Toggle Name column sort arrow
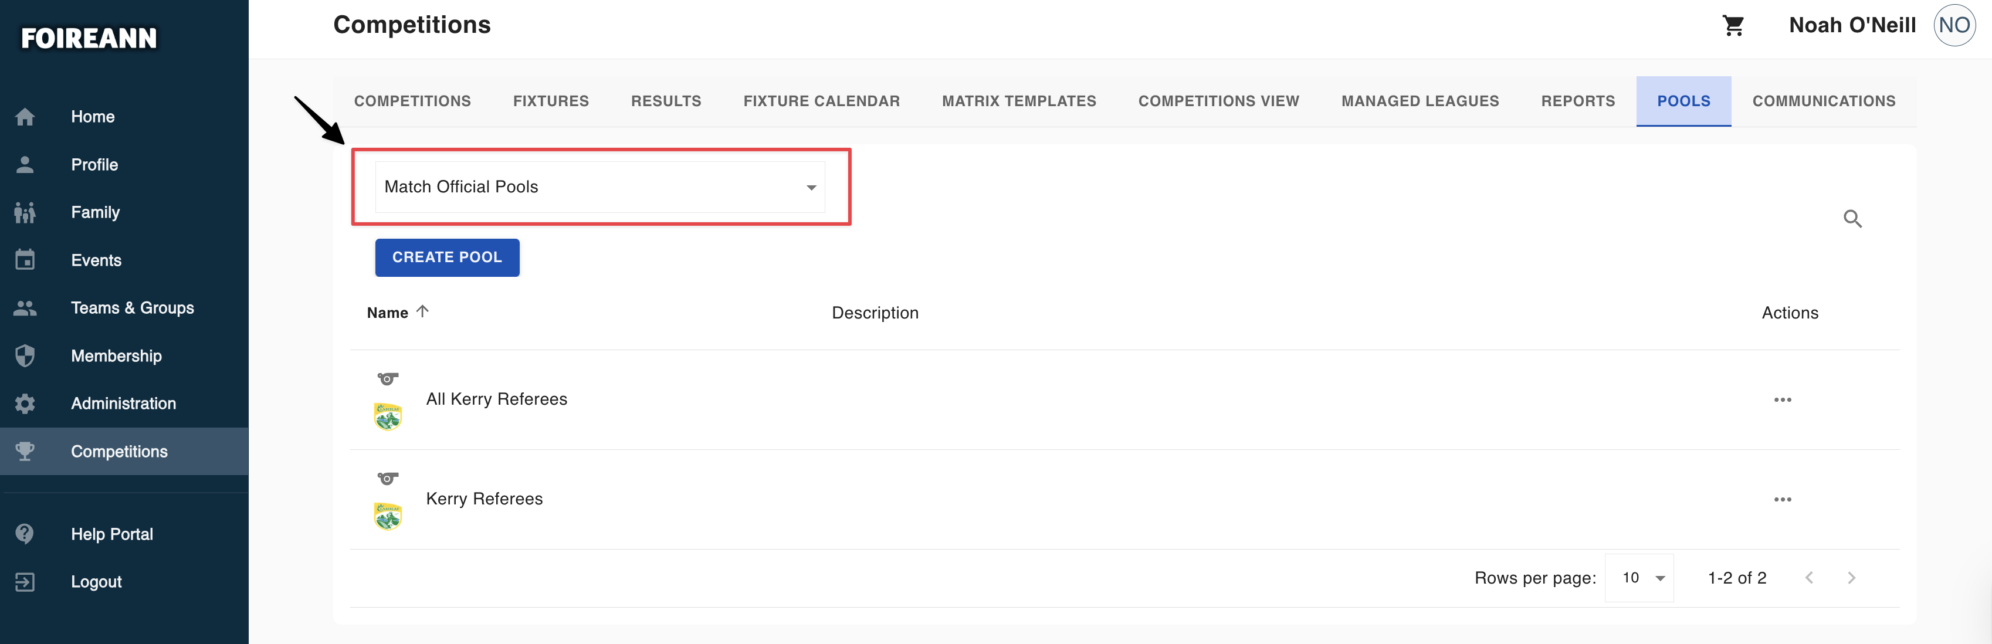Screen dimensions: 1992x644 (x=422, y=311)
